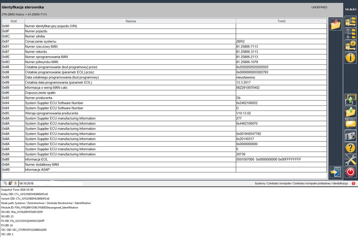Click the 'Snapshot Time: 2018-10-09' line
Screen dimensions: 358x237
(17, 190)
